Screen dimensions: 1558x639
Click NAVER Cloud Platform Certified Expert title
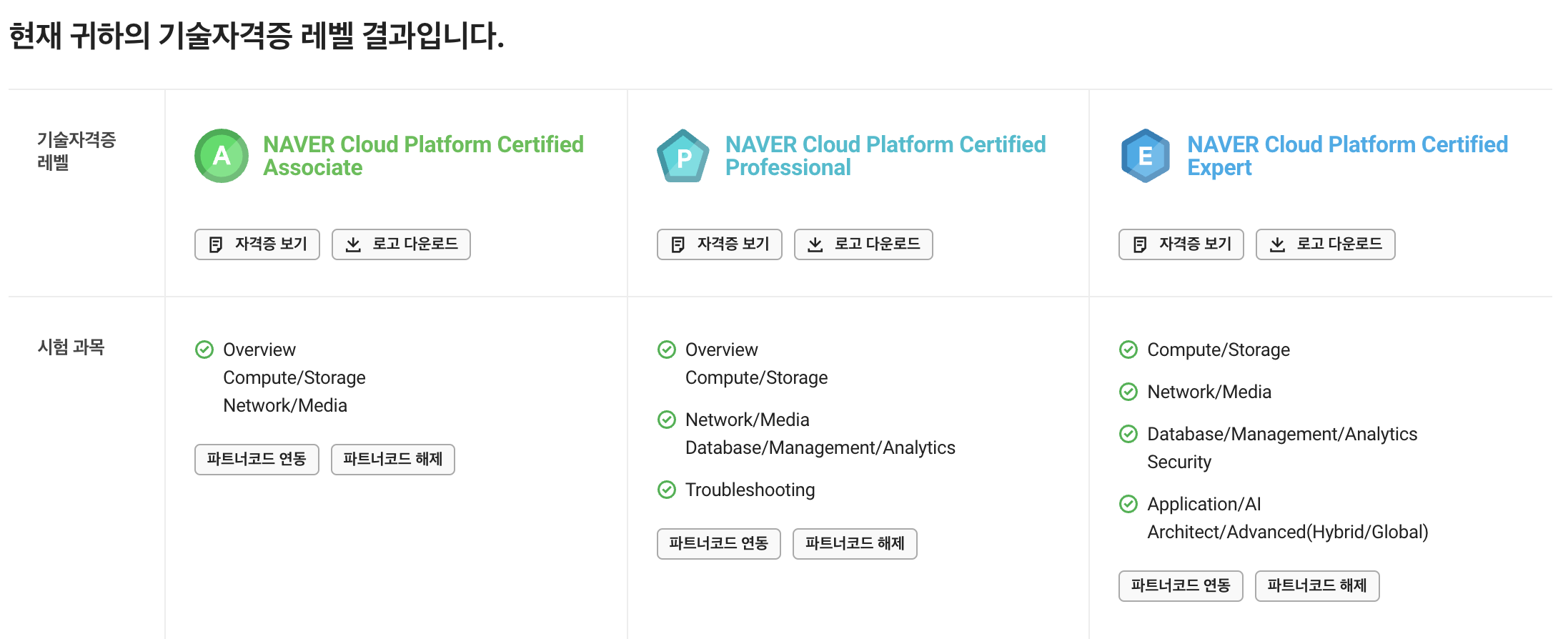(x=1347, y=156)
